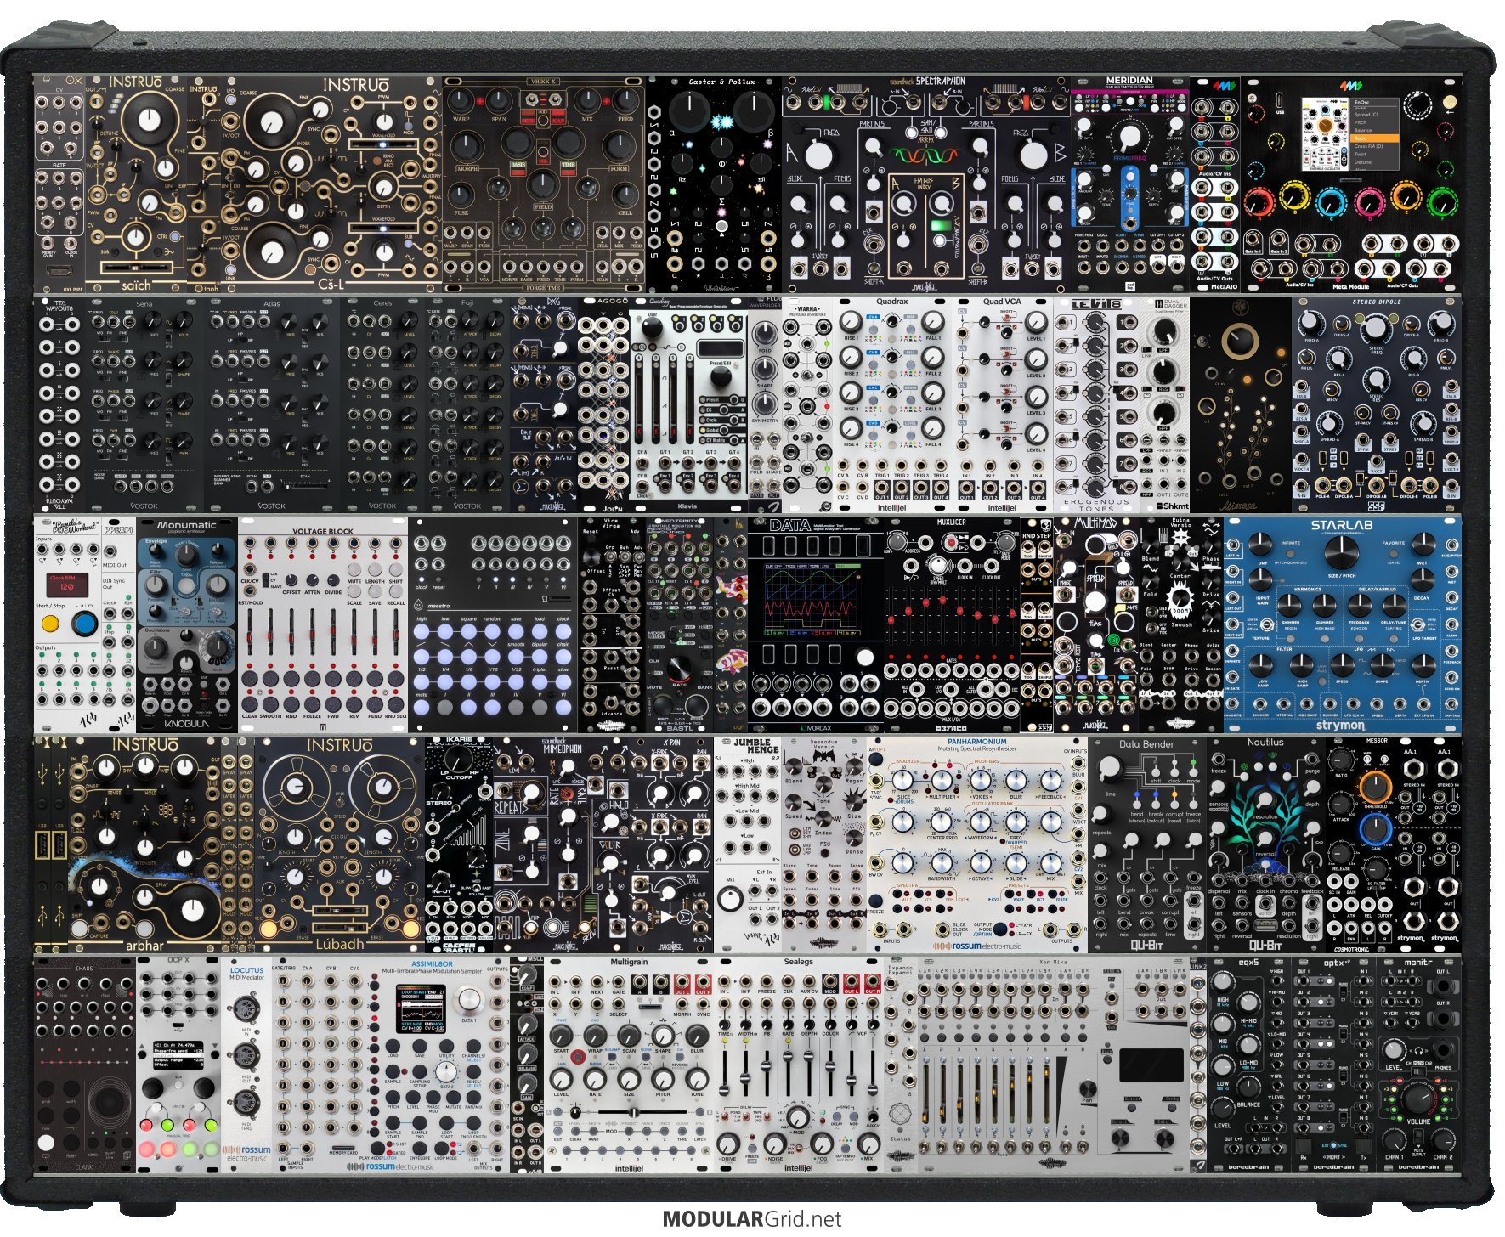Click the Atlas module label
Image resolution: width=1505 pixels, height=1237 pixels.
[272, 303]
